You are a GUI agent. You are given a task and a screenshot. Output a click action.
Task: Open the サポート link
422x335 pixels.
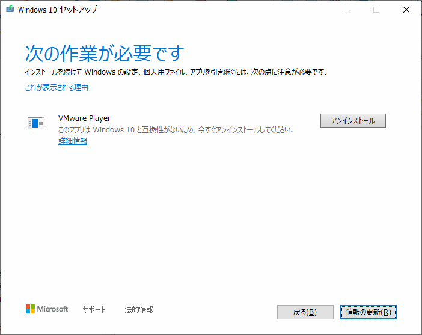94,309
